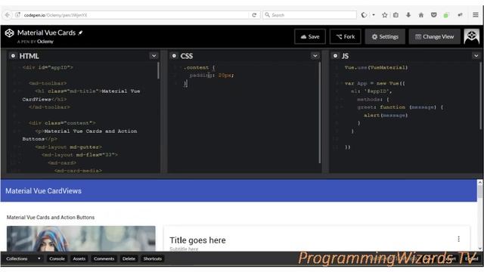Open the Pocket shield icon
484x272 pixels.
tap(433, 15)
